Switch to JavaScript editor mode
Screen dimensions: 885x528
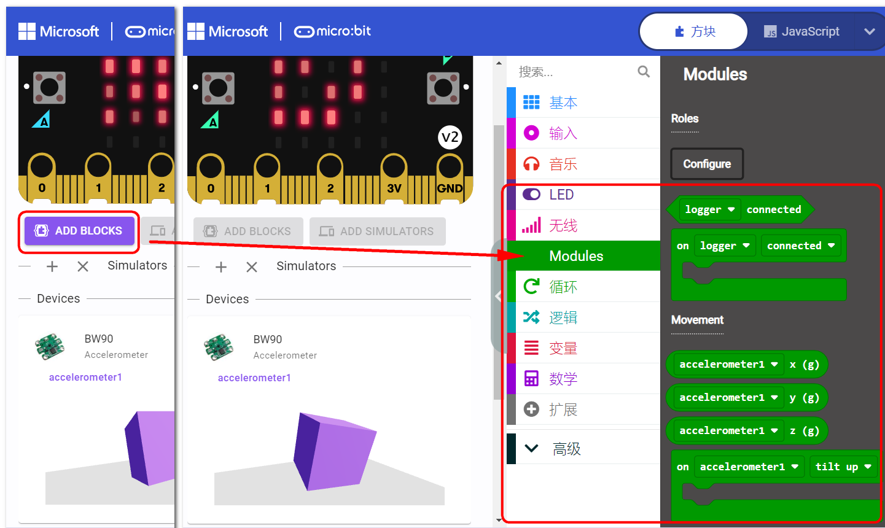click(801, 31)
